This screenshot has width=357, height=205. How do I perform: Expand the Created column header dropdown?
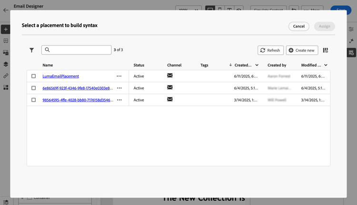tap(257, 65)
